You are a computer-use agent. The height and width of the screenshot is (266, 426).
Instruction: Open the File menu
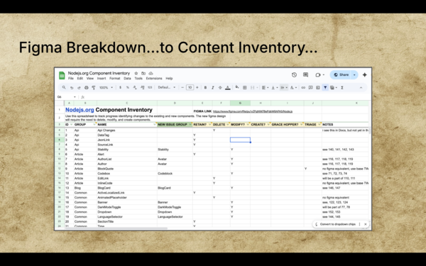71,79
